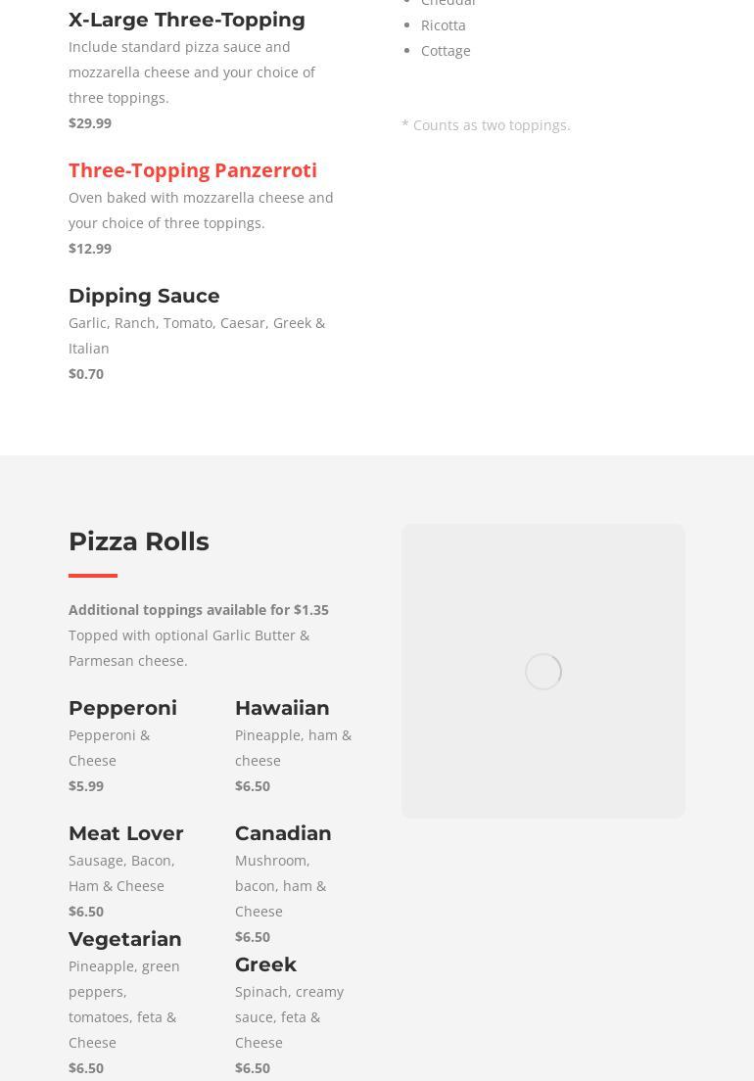Choose the Vegetarian pizza roll heading

click(x=124, y=939)
